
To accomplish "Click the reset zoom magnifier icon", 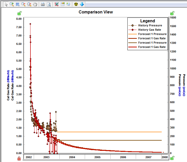I will (29, 4).
